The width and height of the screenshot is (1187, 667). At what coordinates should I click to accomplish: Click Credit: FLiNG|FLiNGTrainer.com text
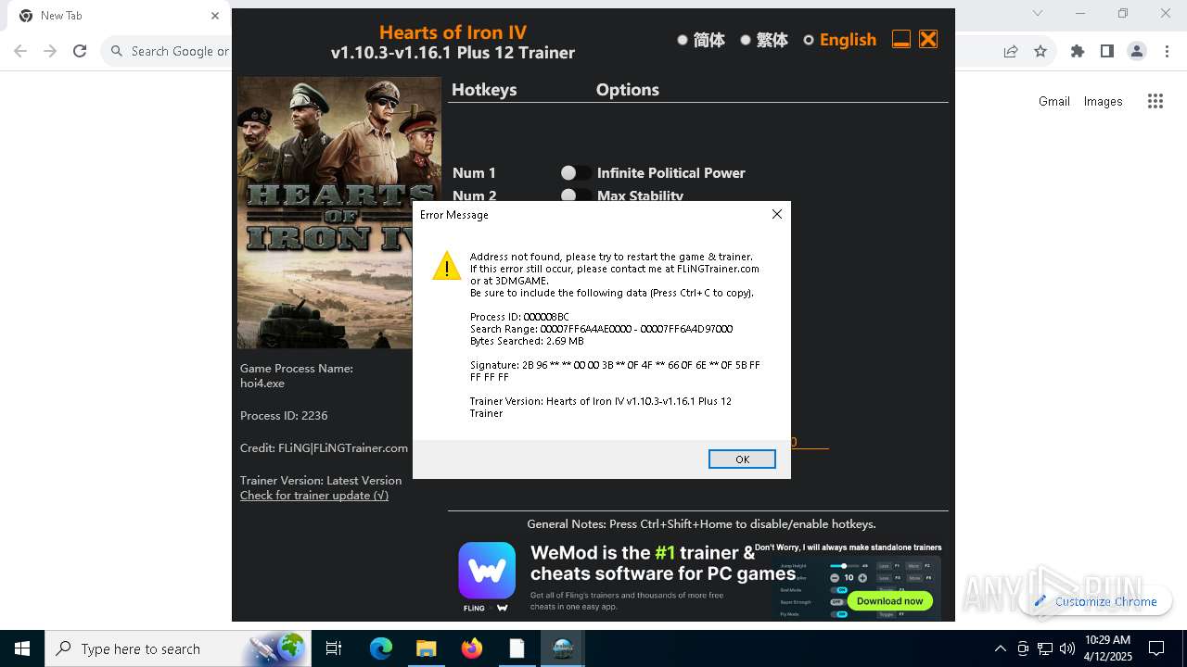coord(324,448)
